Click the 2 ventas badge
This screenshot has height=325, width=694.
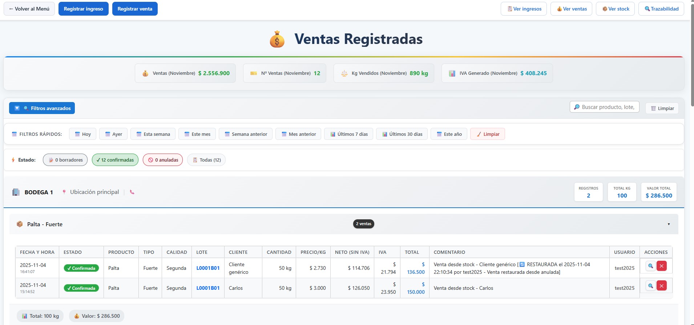tap(364, 224)
